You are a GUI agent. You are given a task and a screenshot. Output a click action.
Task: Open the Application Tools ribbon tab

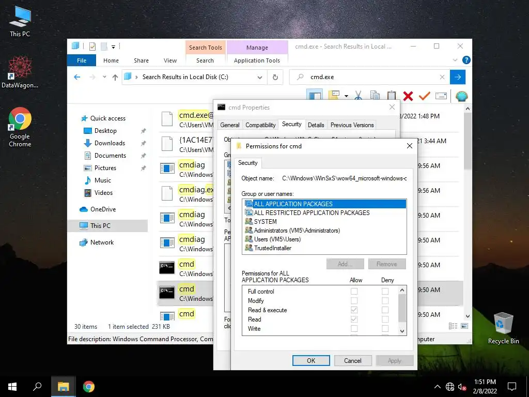tap(257, 60)
